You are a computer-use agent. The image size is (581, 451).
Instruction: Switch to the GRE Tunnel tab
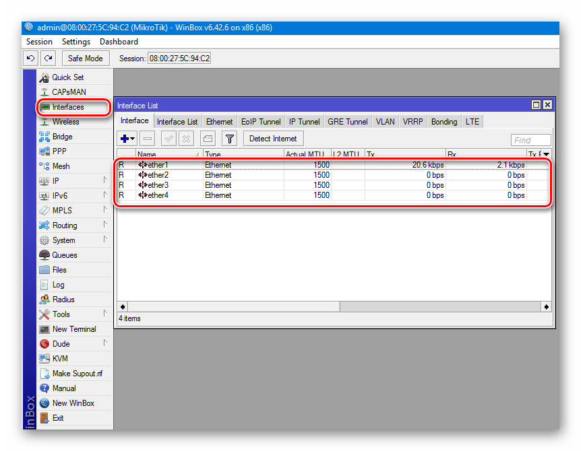point(348,122)
